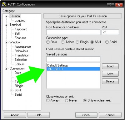The width and height of the screenshot is (125, 120).
Task: Select the 192.168.1.1 saved session
Action: pyautogui.click(x=73, y=69)
